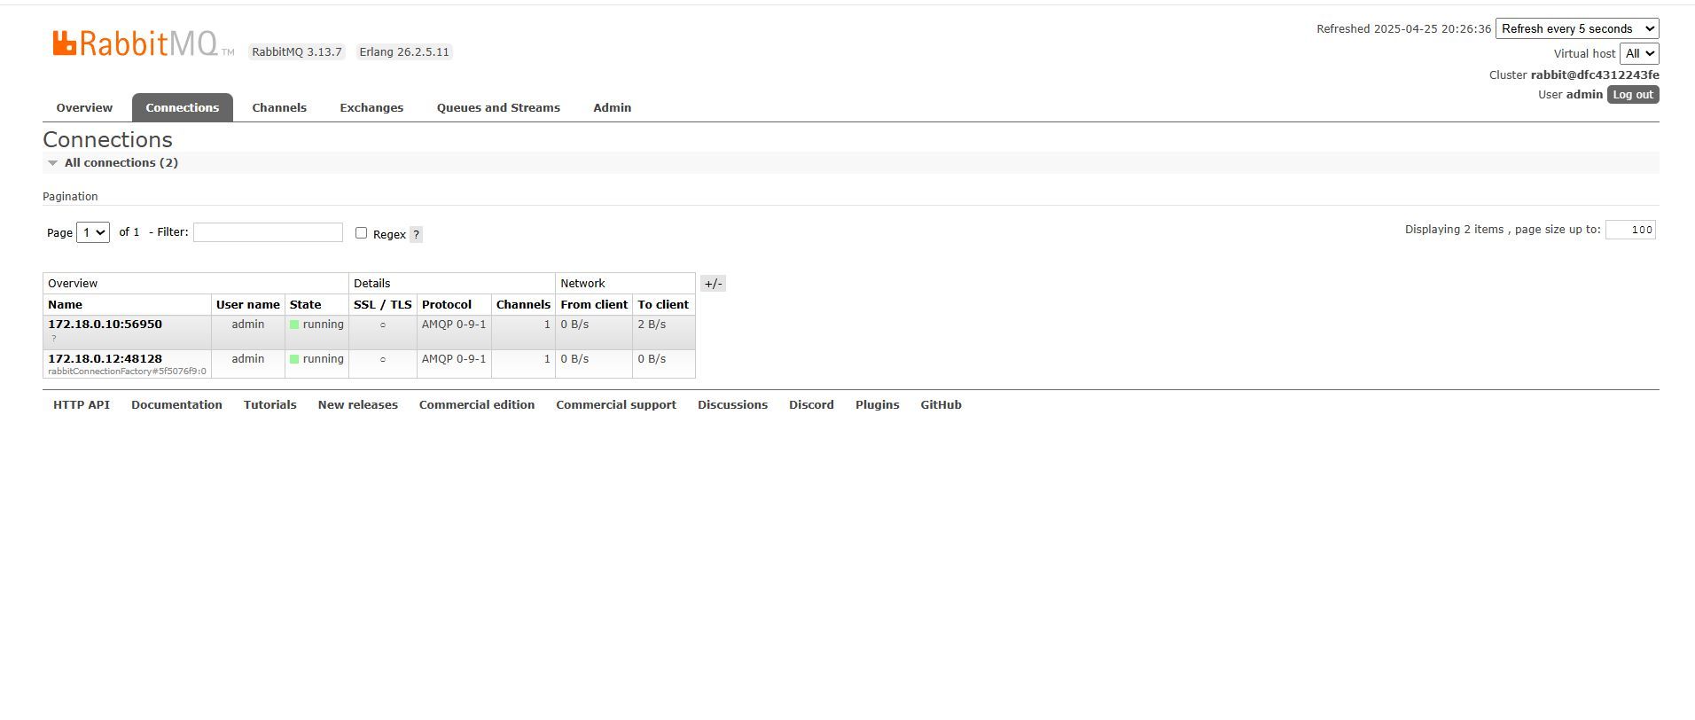Open the GitHub footer link
This screenshot has height=720, width=1695.
click(941, 404)
